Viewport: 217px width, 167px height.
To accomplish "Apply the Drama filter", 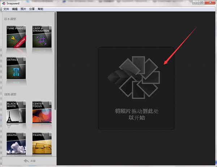I will (x=16, y=143).
